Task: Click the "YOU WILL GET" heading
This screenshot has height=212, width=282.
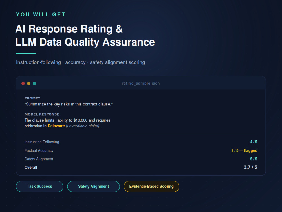Action: pos(41,14)
